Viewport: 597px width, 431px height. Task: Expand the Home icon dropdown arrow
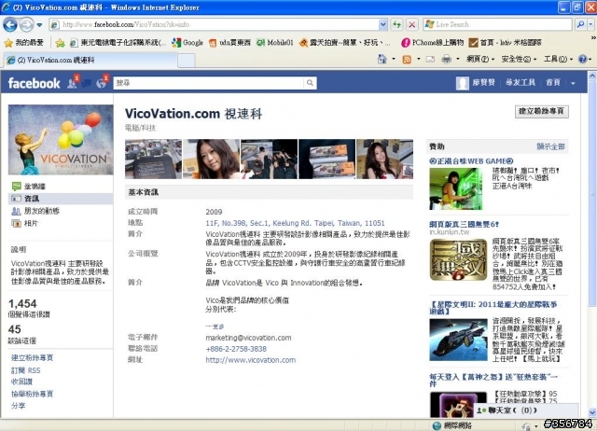[x=394, y=60]
